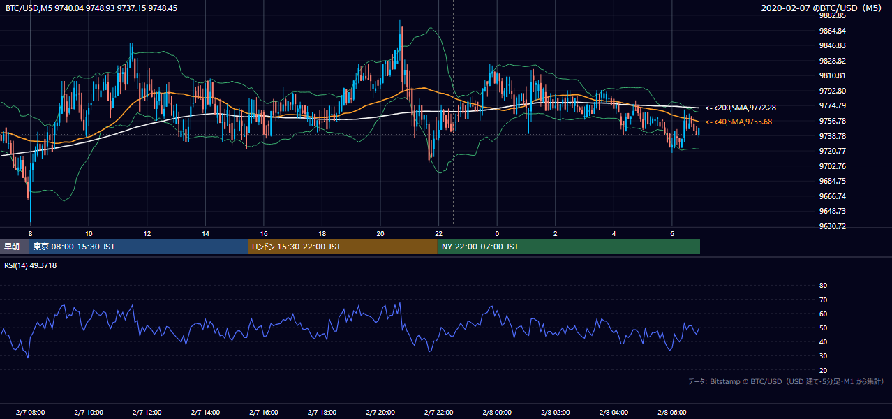Click the hour 6 label under the price chart

[672, 234]
